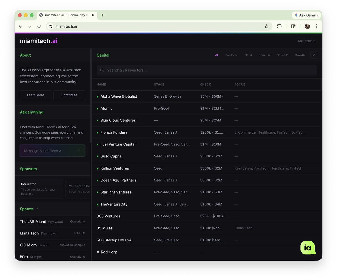Open Starlight Ventures investor row

[x=207, y=192]
